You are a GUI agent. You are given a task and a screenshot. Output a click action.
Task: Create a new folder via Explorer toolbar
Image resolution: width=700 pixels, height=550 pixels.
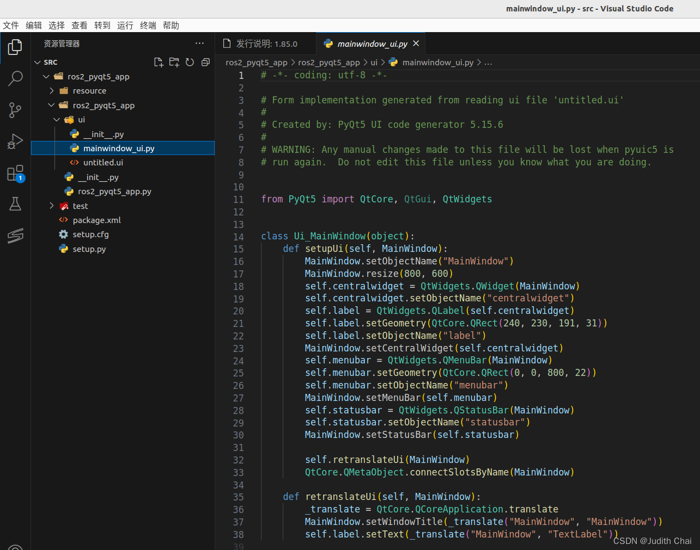[174, 62]
